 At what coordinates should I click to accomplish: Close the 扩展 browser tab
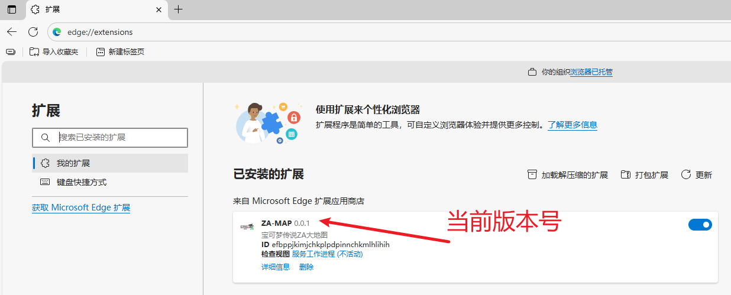click(x=159, y=9)
